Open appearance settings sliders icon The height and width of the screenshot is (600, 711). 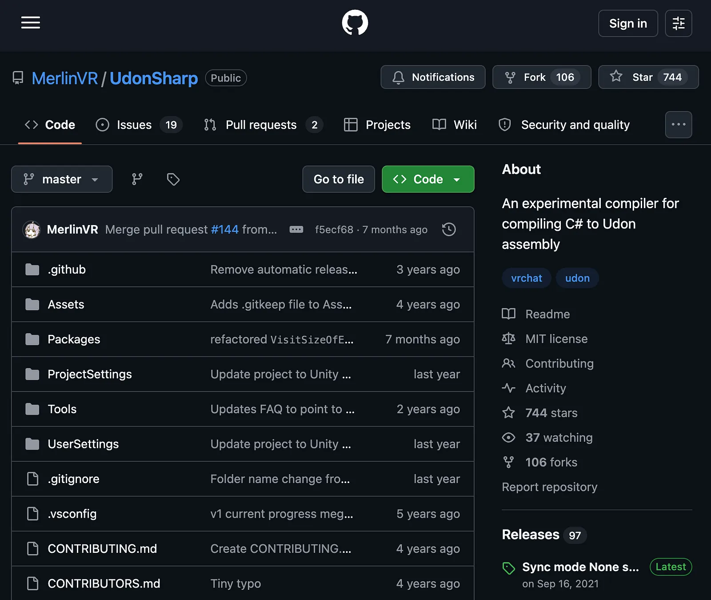[x=679, y=23]
